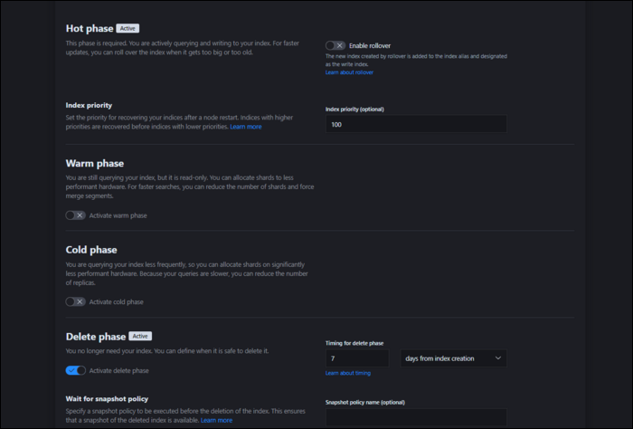The width and height of the screenshot is (633, 429).
Task: Click 'Learn more' in snapshot policy description
Action: coord(216,420)
